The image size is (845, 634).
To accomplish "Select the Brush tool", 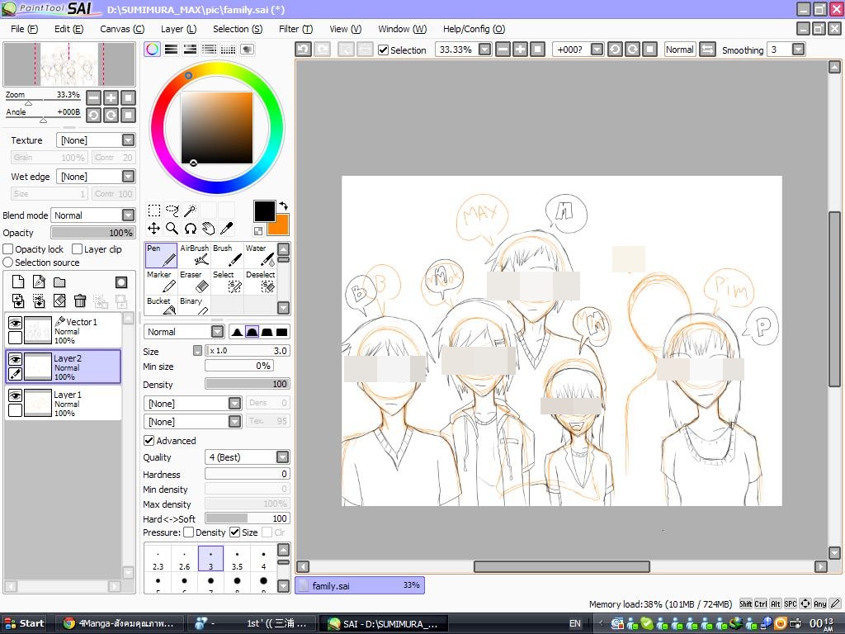I will tap(227, 255).
